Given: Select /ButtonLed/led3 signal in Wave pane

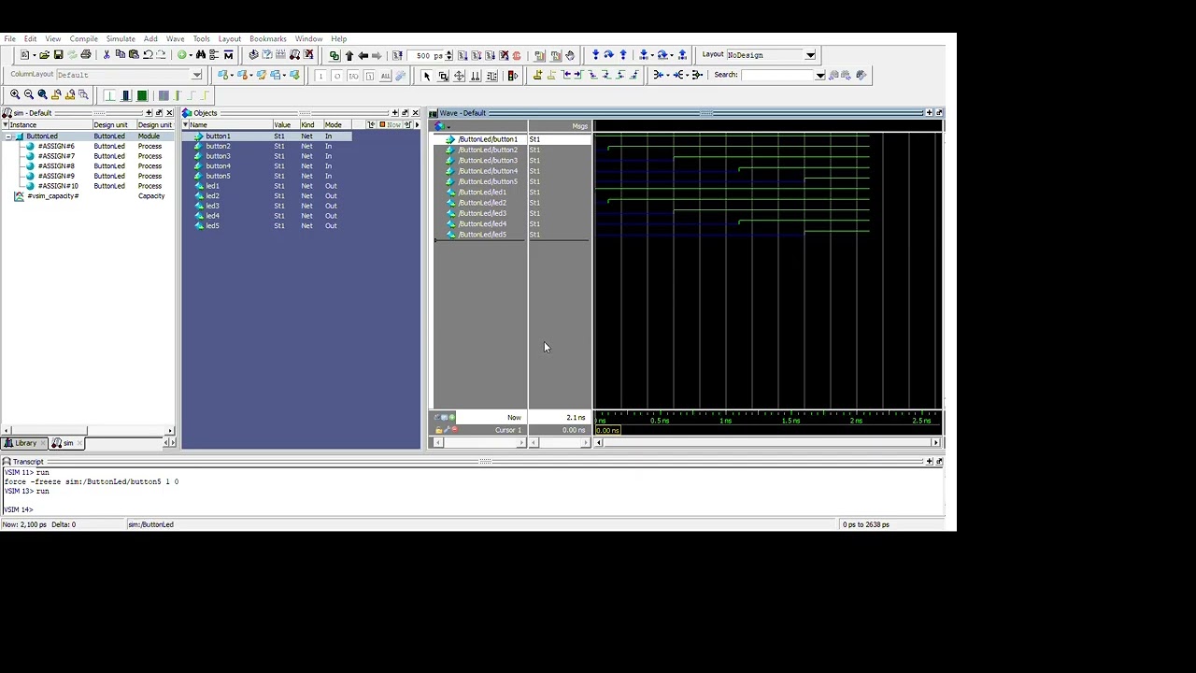Looking at the screenshot, I should pos(482,213).
